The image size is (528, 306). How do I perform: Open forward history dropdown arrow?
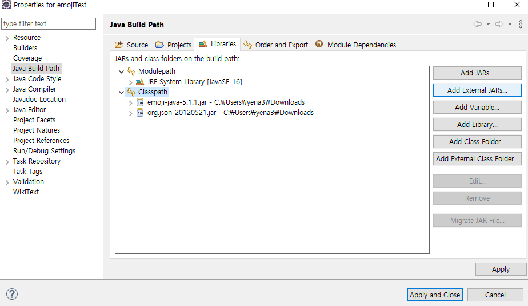(x=510, y=24)
